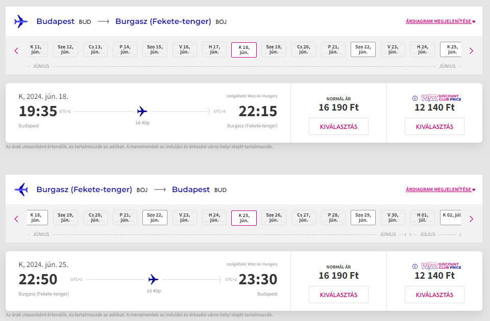Select the outbound date Szo 22, jún.
Image resolution: width=490 pixels, height=321 pixels.
pyautogui.click(x=363, y=49)
